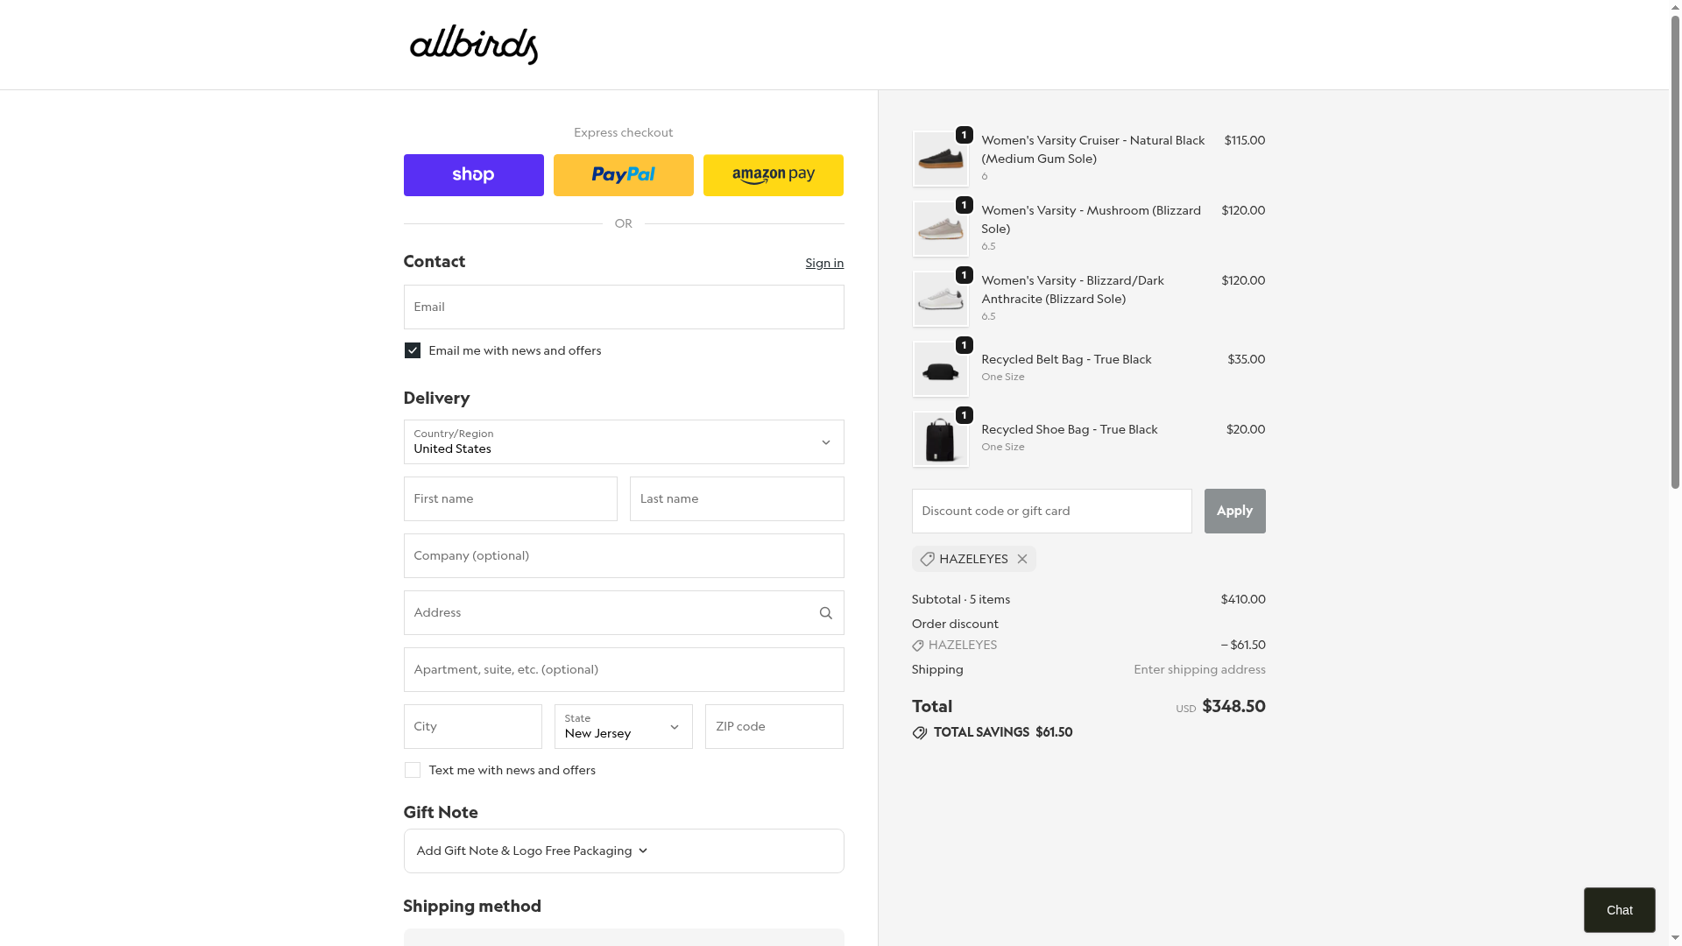Viewport: 1682px width, 946px height.
Task: Click Women's Varsity Cruiser product thumbnail
Action: tap(940, 159)
